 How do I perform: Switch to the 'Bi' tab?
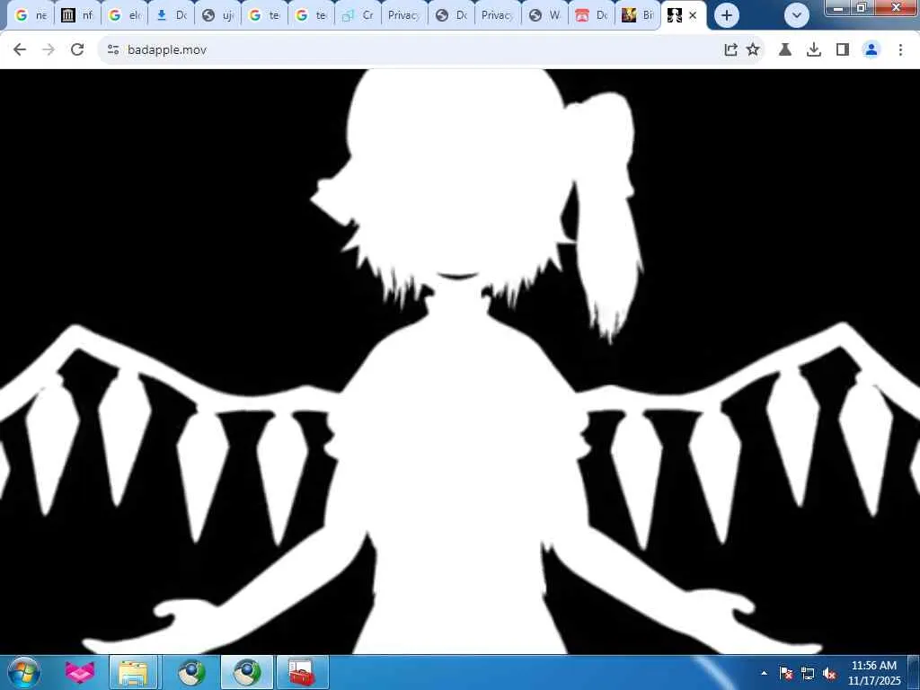click(639, 15)
